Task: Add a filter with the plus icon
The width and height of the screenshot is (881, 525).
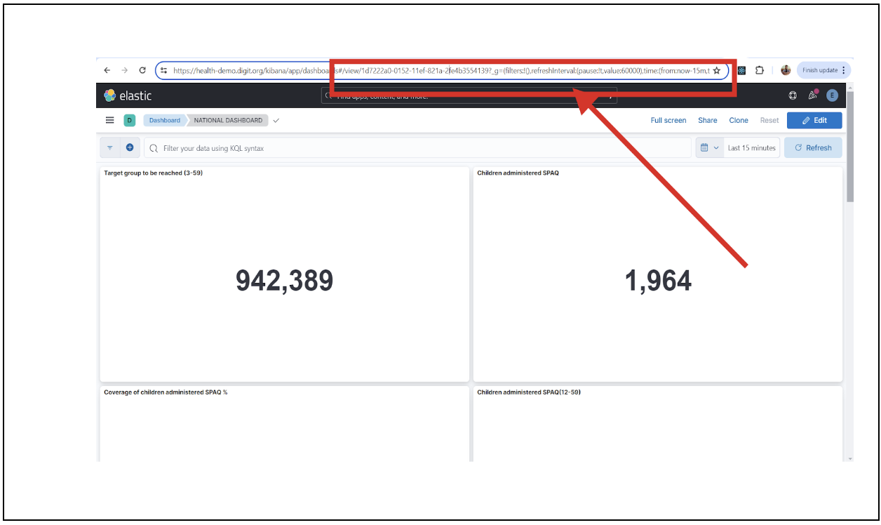Action: click(x=130, y=147)
